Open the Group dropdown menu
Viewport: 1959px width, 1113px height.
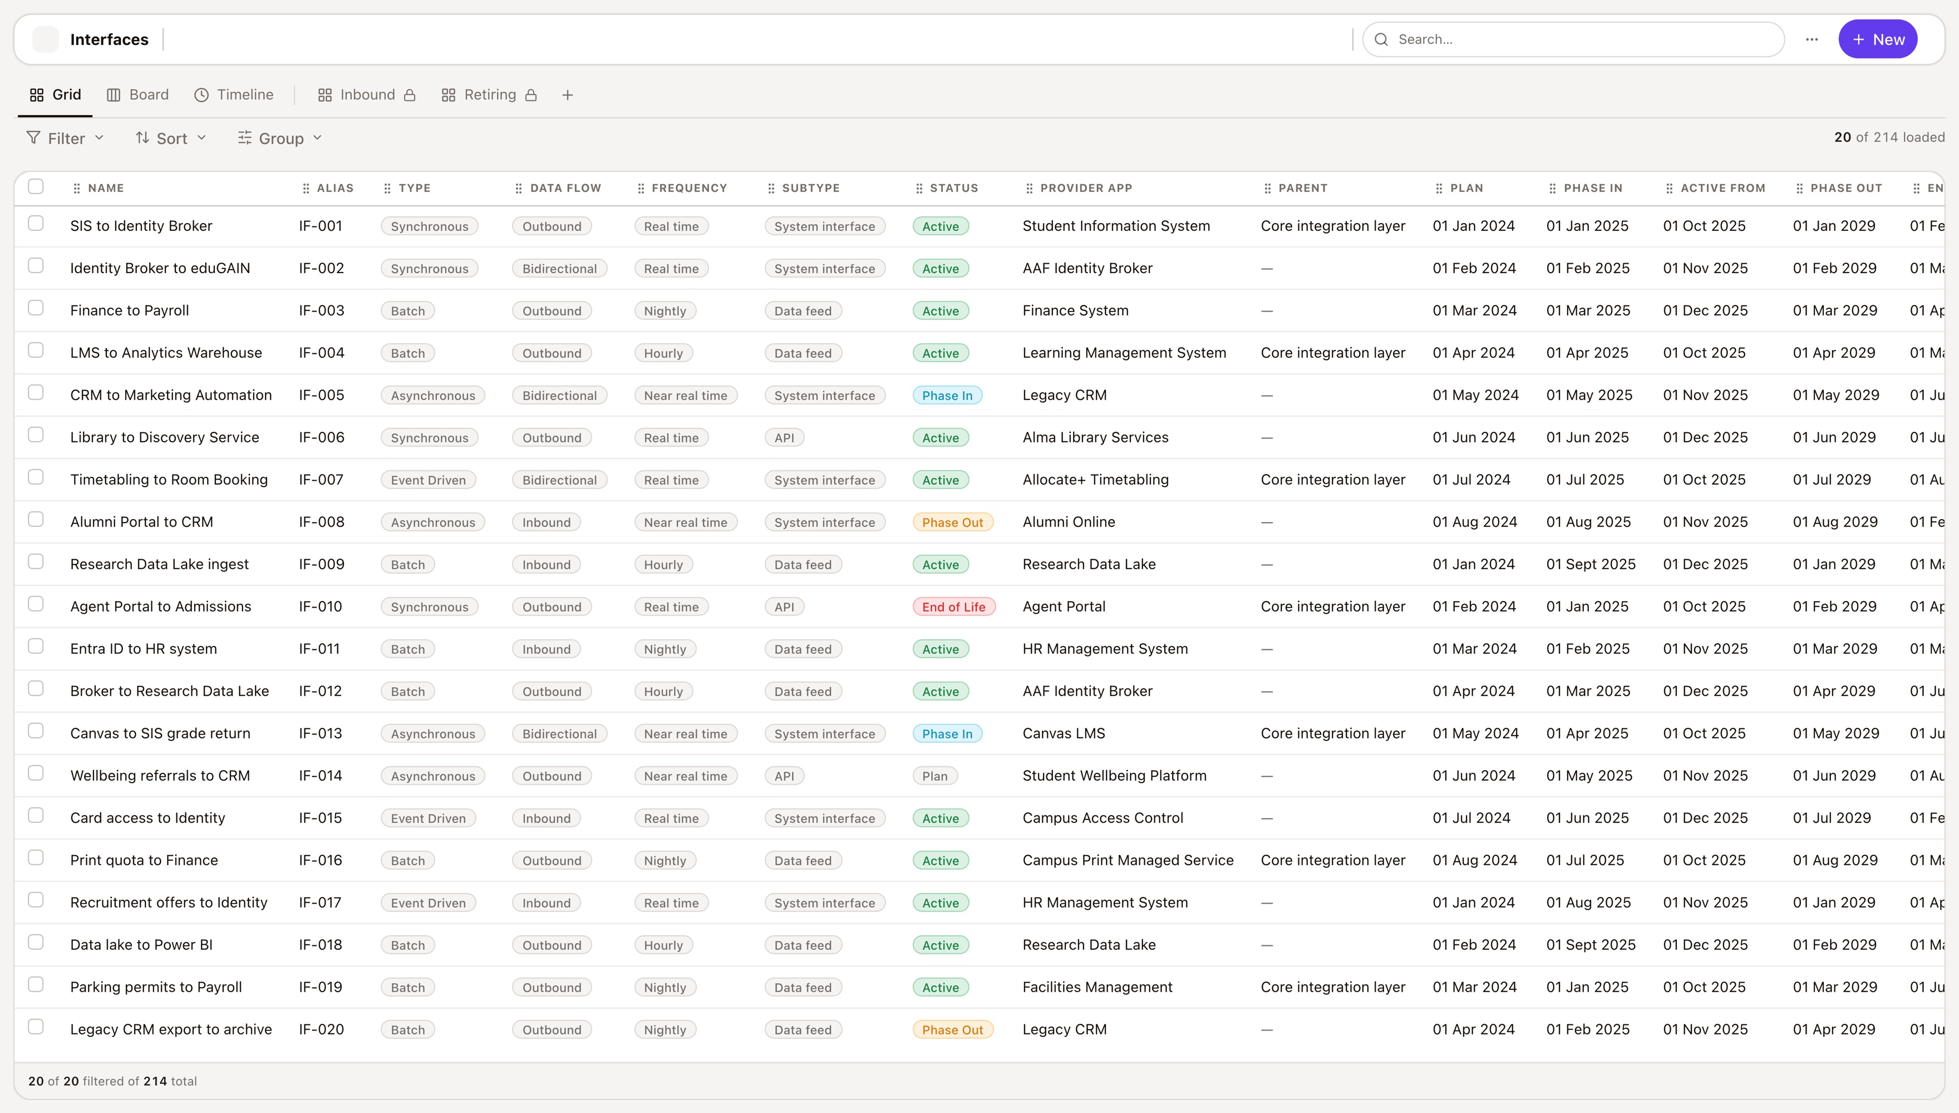(280, 139)
